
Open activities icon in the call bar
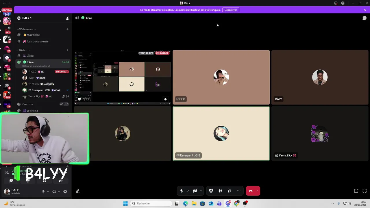click(x=220, y=191)
